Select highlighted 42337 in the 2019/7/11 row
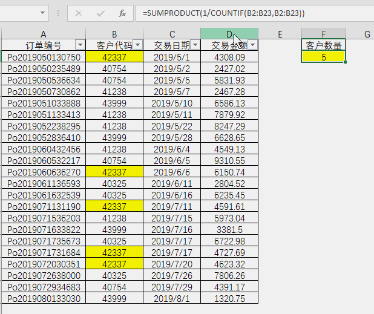 (114, 206)
